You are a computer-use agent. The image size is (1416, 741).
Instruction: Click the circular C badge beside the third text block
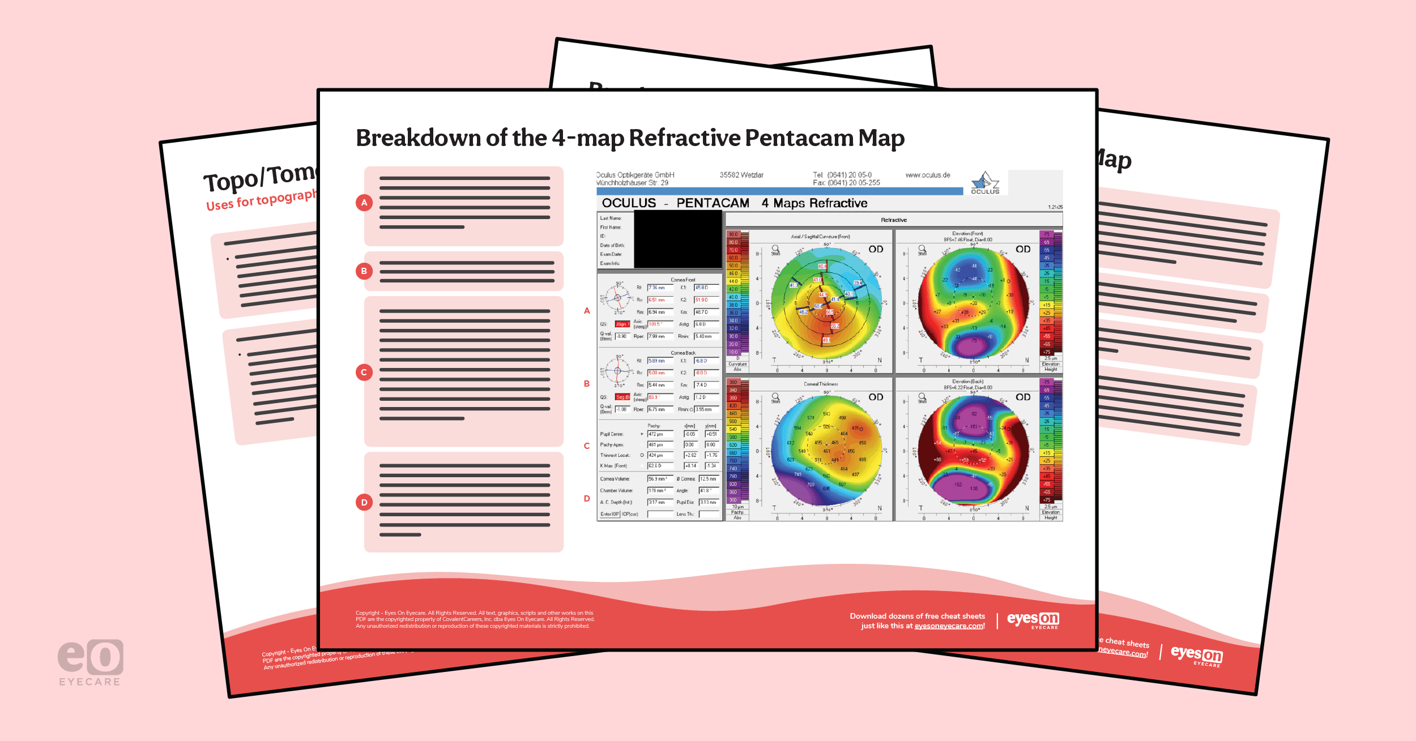point(364,372)
